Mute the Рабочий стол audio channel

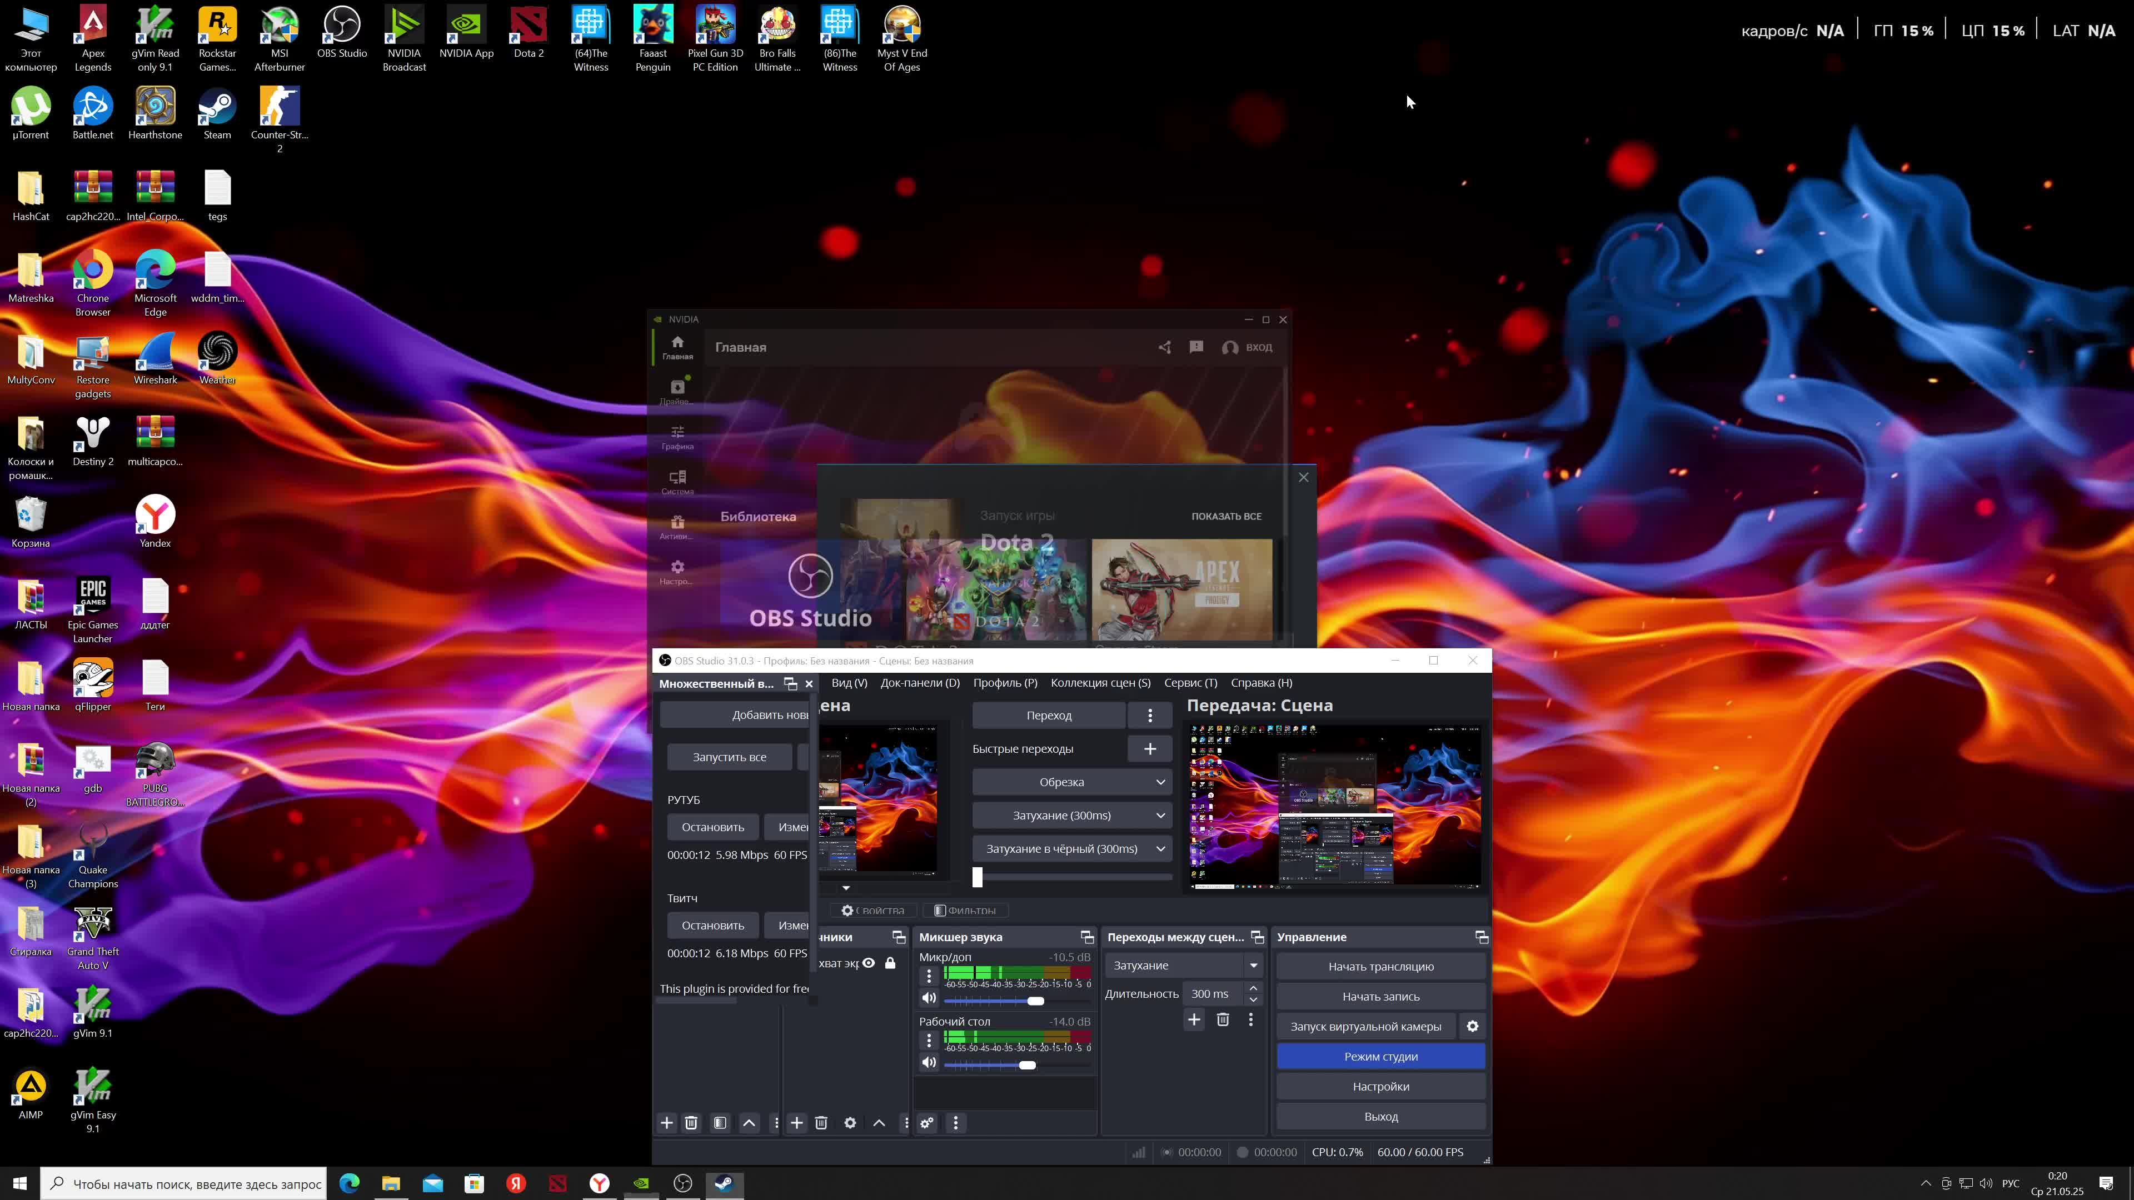coord(929,1063)
